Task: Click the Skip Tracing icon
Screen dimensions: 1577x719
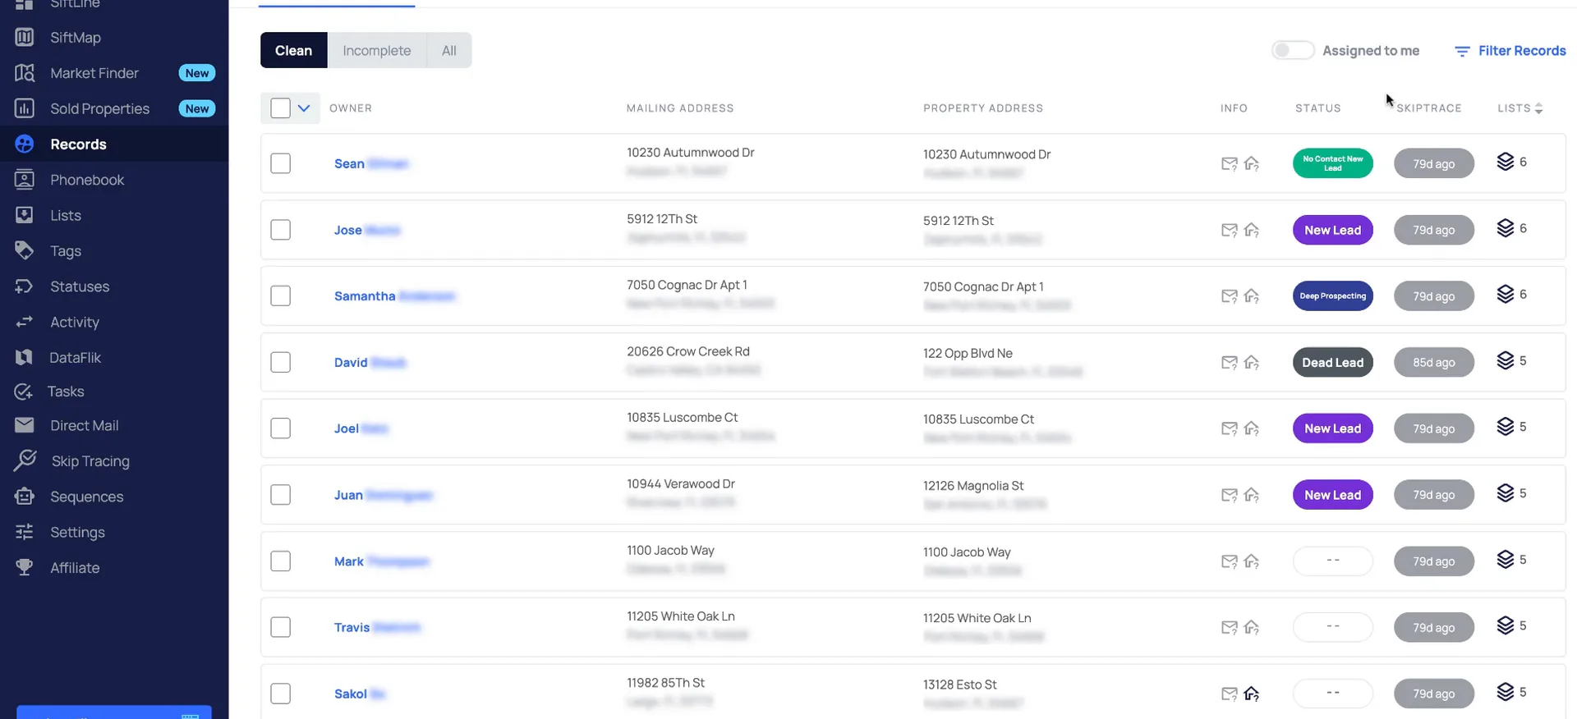Action: coord(25,460)
